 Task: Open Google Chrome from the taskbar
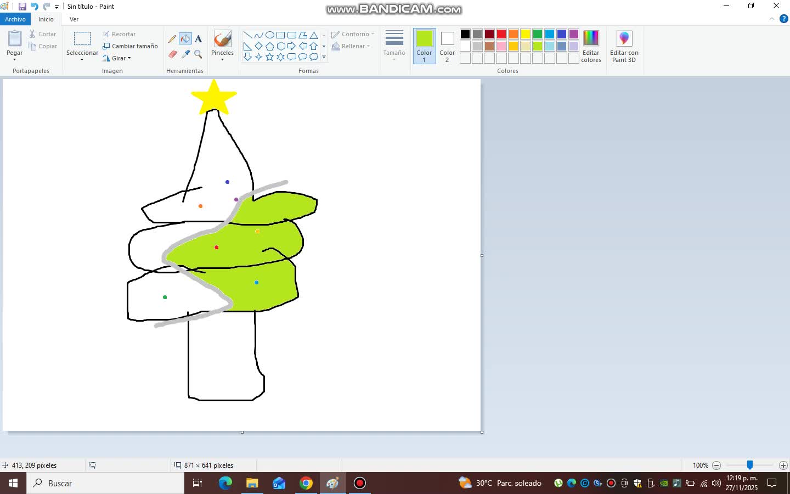[x=306, y=484]
